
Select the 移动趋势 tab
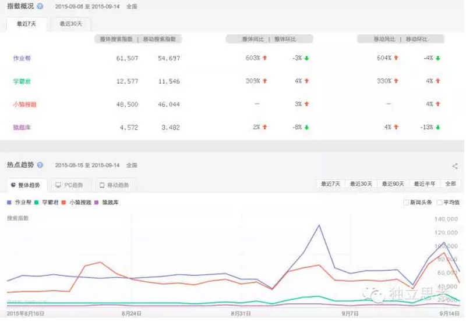114,185
